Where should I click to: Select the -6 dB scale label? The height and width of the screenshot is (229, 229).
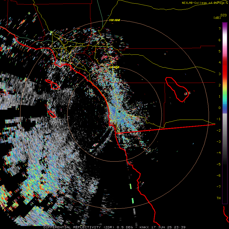pyautogui.click(x=219, y=175)
